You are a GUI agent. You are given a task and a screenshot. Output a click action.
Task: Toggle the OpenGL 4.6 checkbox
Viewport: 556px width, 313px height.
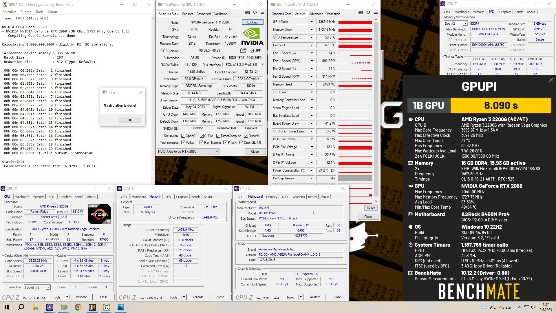click(241, 143)
